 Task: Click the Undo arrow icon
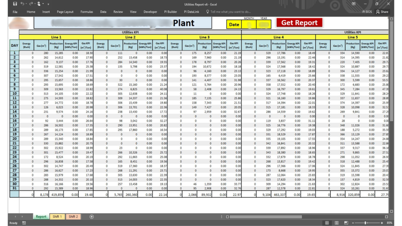22,4
